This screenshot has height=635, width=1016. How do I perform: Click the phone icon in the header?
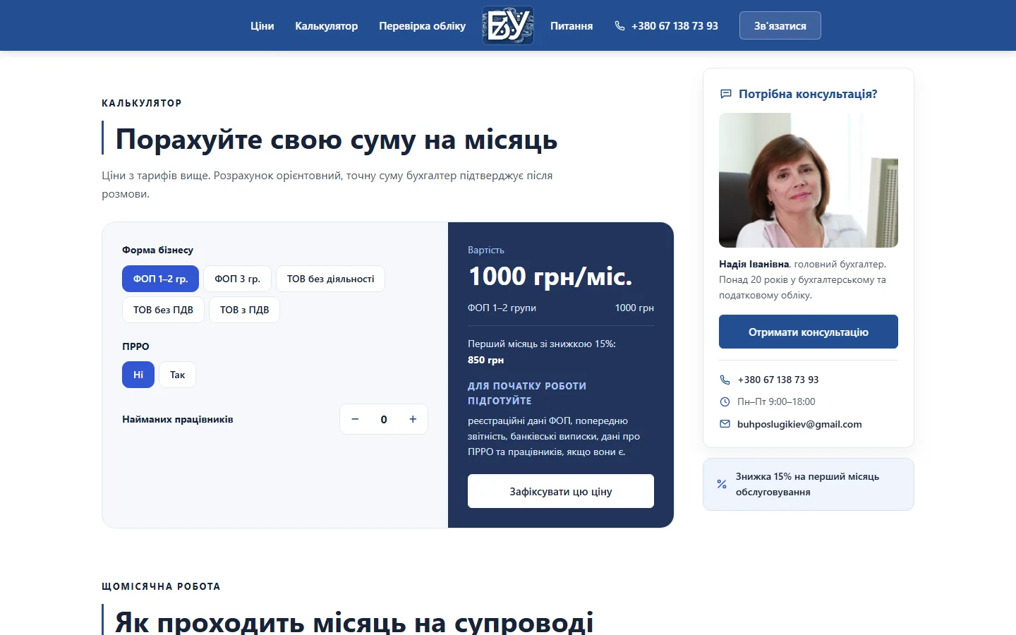[x=619, y=26]
